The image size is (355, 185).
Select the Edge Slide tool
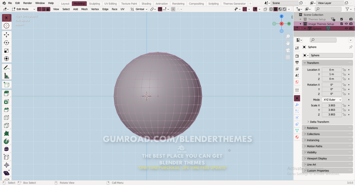click(x=7, y=157)
